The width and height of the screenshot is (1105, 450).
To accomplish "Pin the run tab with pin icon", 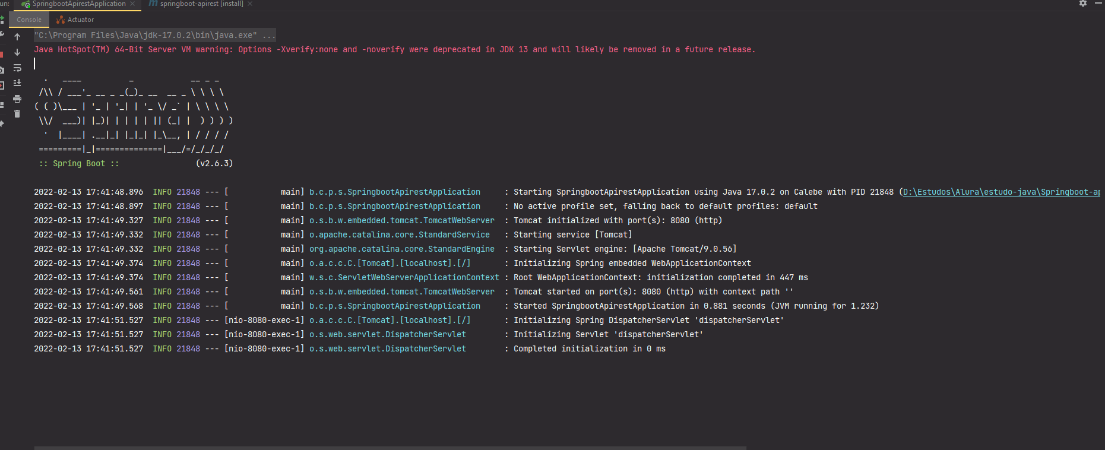I will [2, 123].
